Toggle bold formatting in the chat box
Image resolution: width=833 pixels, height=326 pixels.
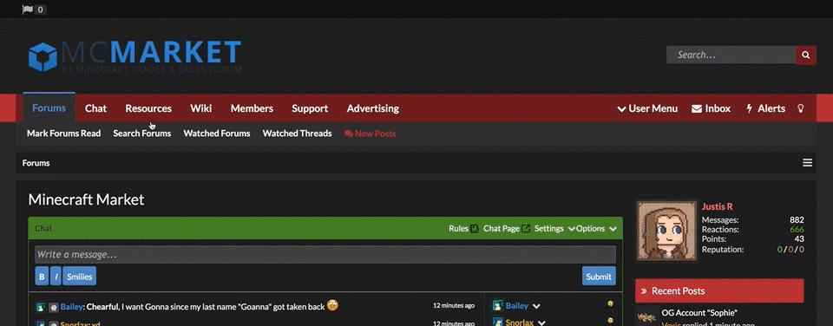[42, 277]
